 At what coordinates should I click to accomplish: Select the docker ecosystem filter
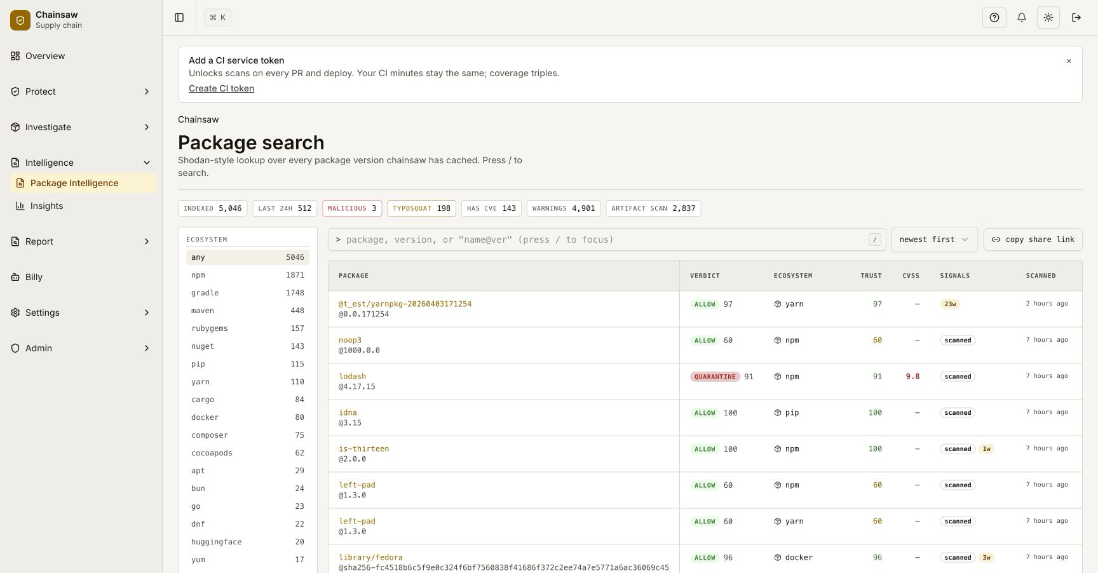click(248, 417)
